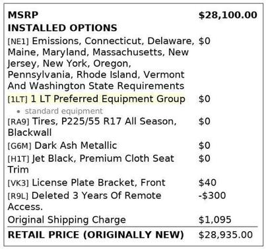Click the standard equipment bullet text
The width and height of the screenshot is (266, 249).
tap(64, 111)
